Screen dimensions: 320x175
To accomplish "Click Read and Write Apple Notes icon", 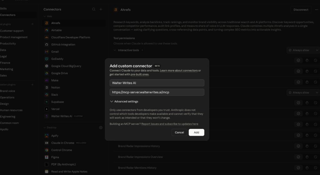I will [x=47, y=172].
